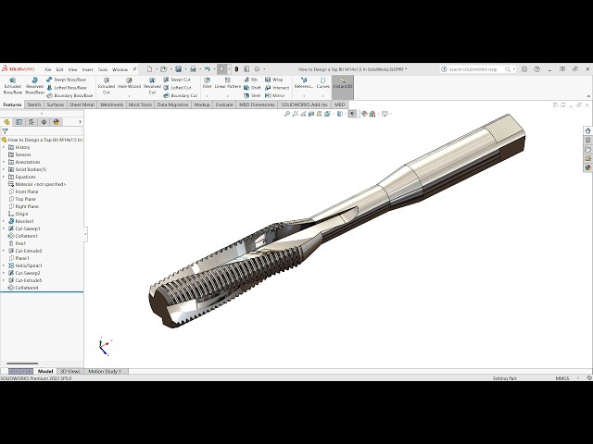The height and width of the screenshot is (444, 593).
Task: Apply the Fillet tool
Action: (207, 83)
